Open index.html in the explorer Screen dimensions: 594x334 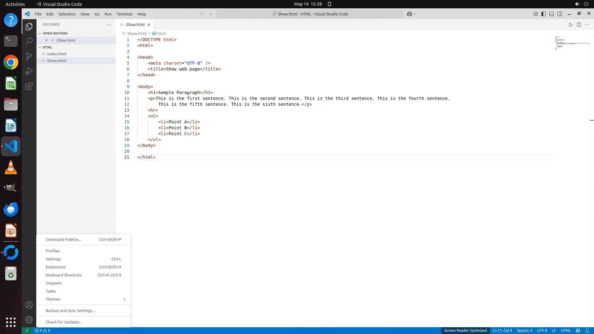point(57,54)
